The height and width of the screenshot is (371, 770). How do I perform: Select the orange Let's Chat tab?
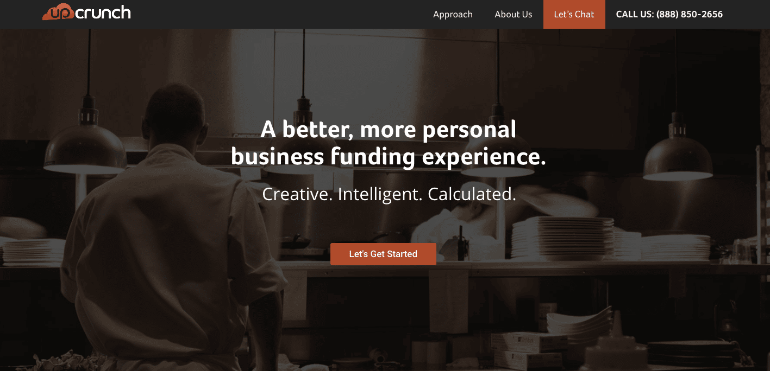[x=574, y=15]
